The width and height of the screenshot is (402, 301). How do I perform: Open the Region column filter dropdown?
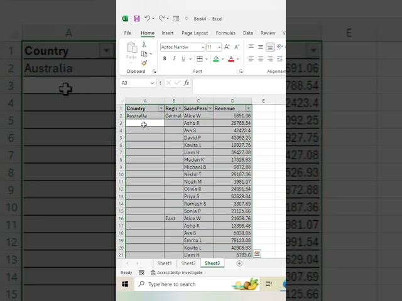[180, 108]
